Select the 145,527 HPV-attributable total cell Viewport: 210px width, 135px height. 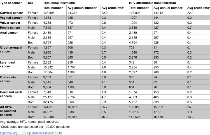[135, 117]
